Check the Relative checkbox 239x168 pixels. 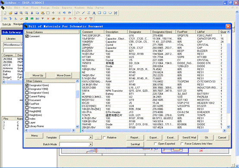[x=104, y=137]
